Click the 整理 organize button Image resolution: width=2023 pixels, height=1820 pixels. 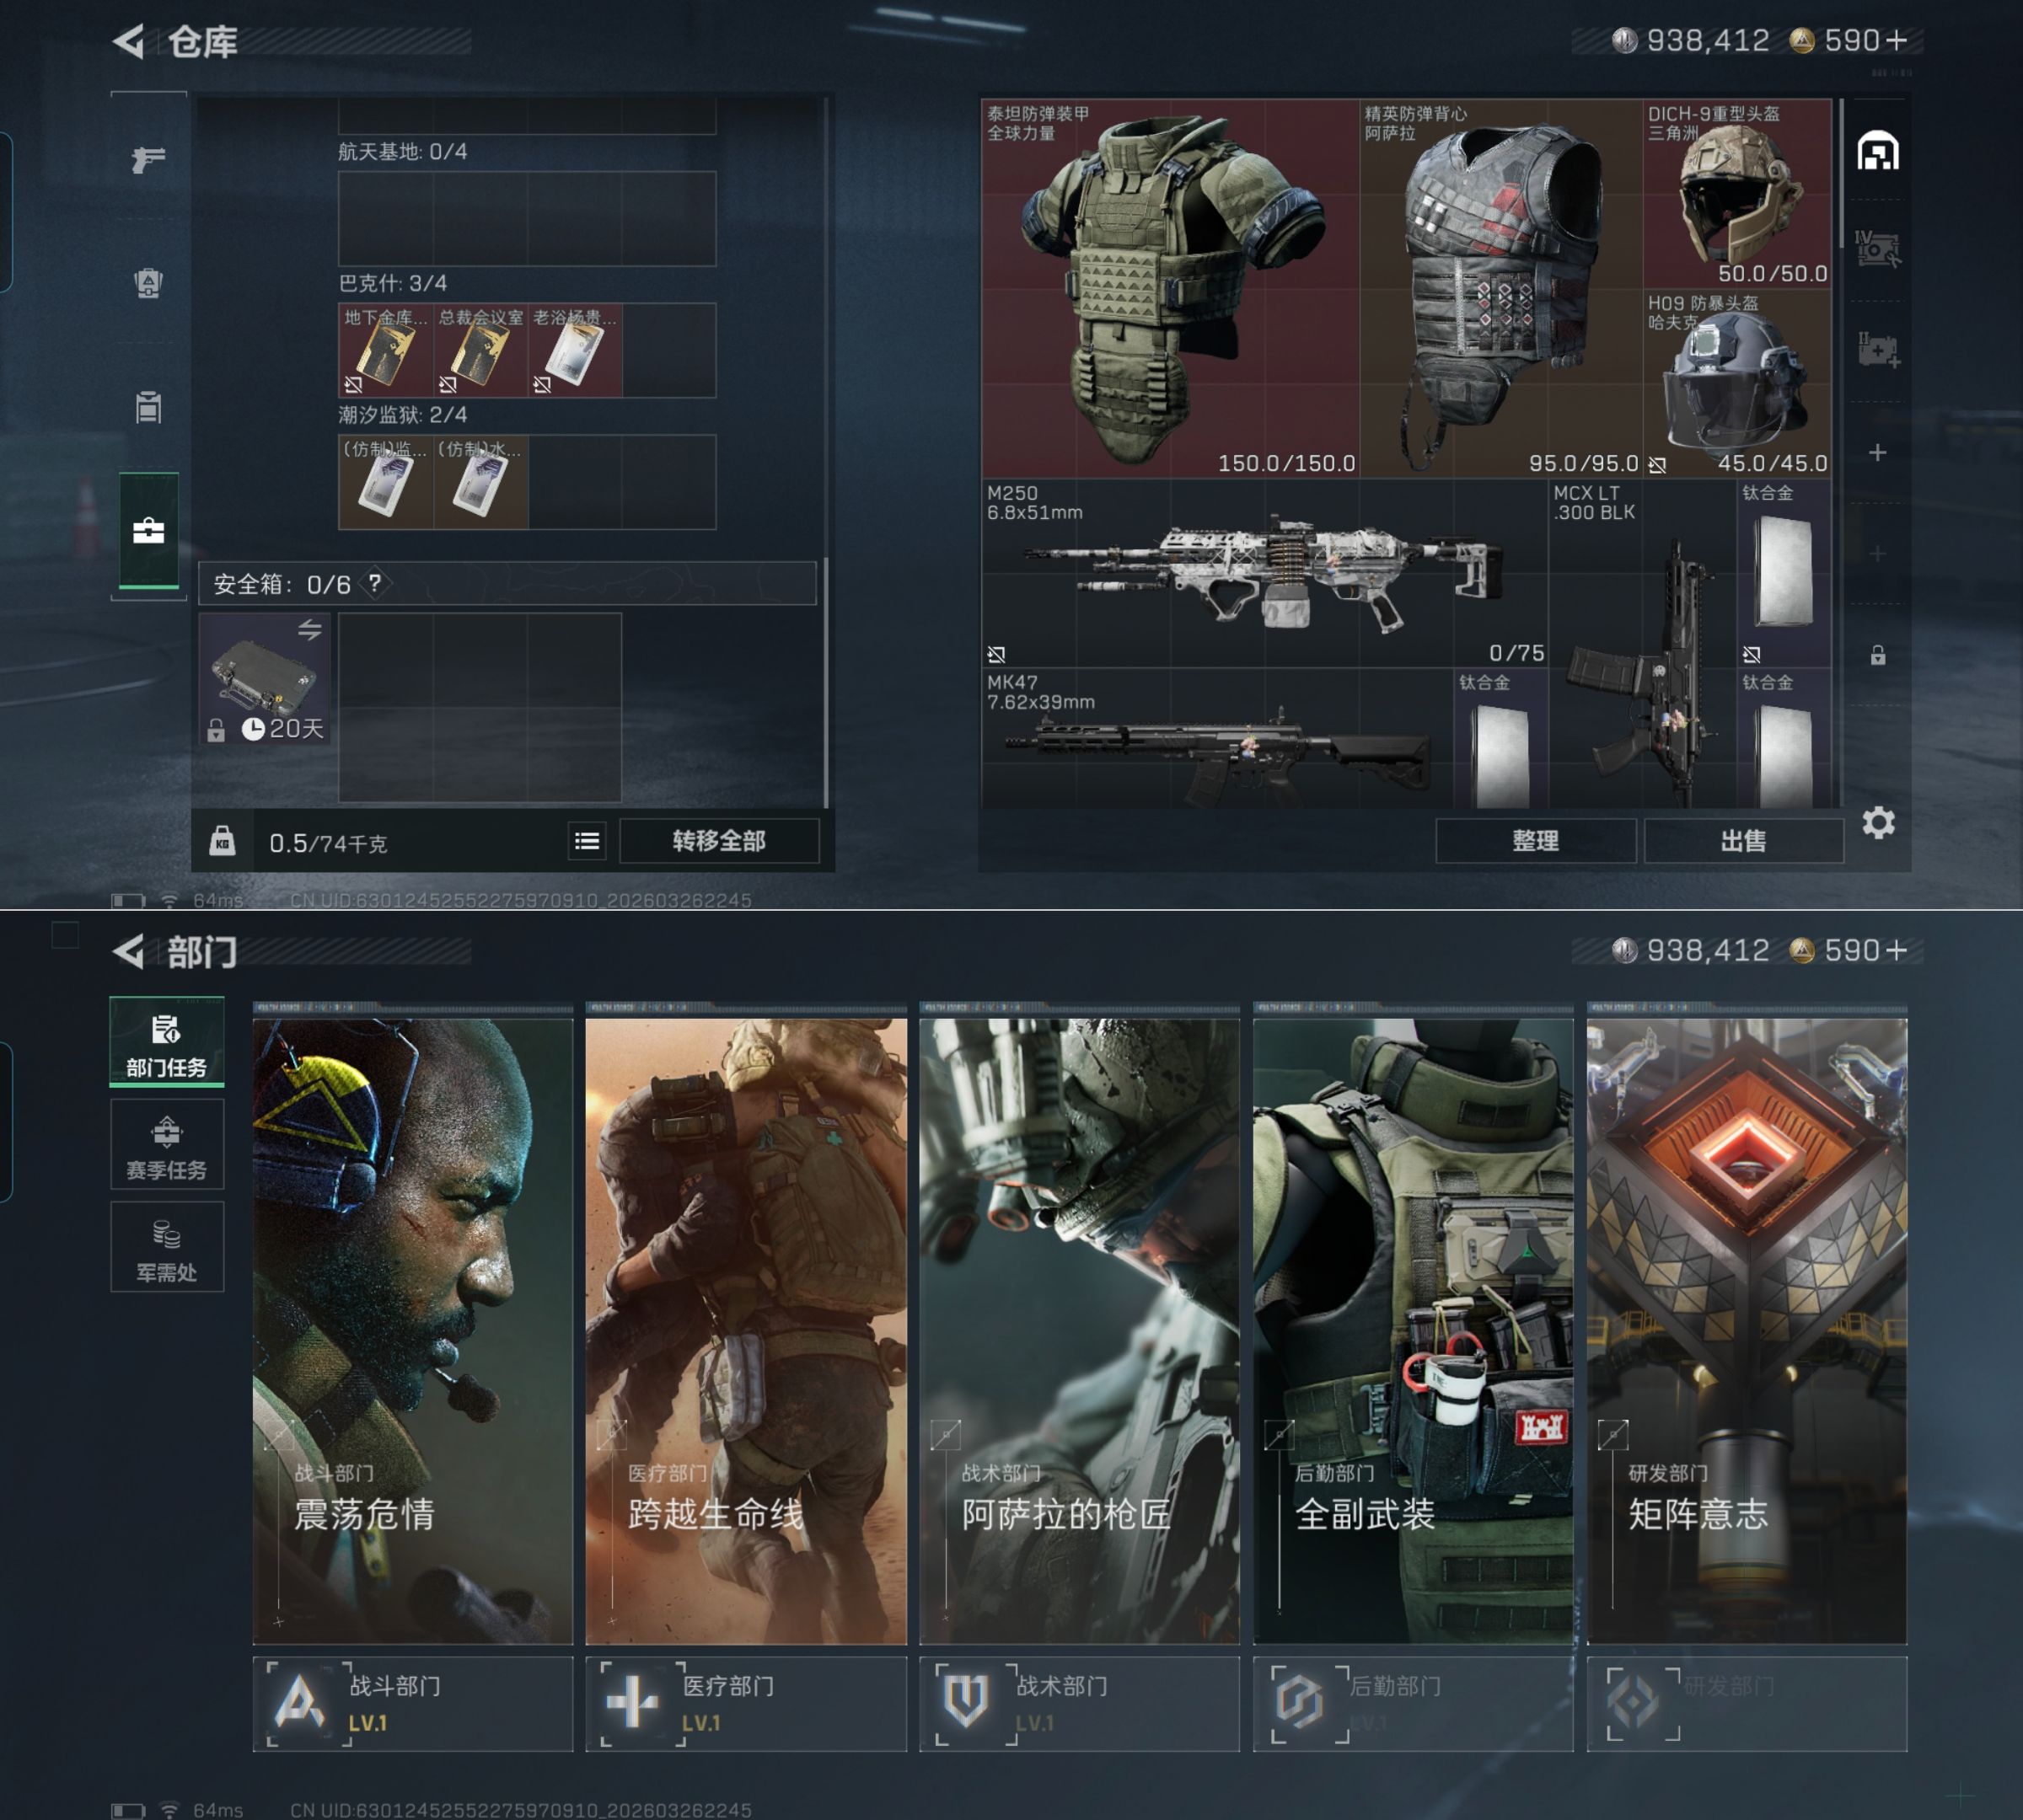pos(1535,841)
